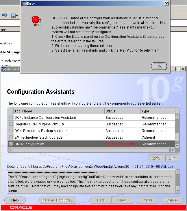Viewport: 187px width, 211px height.
Task: Open the Views dropdown arrow
Action: [17, 16]
